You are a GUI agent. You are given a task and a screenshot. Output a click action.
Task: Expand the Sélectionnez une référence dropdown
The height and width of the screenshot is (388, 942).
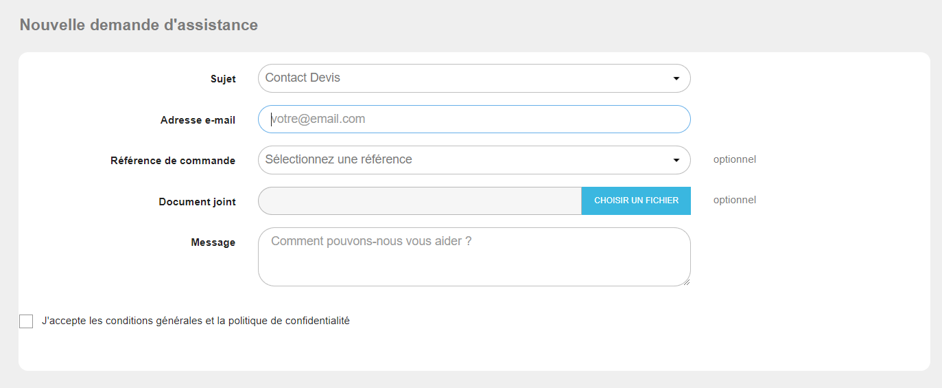point(474,160)
